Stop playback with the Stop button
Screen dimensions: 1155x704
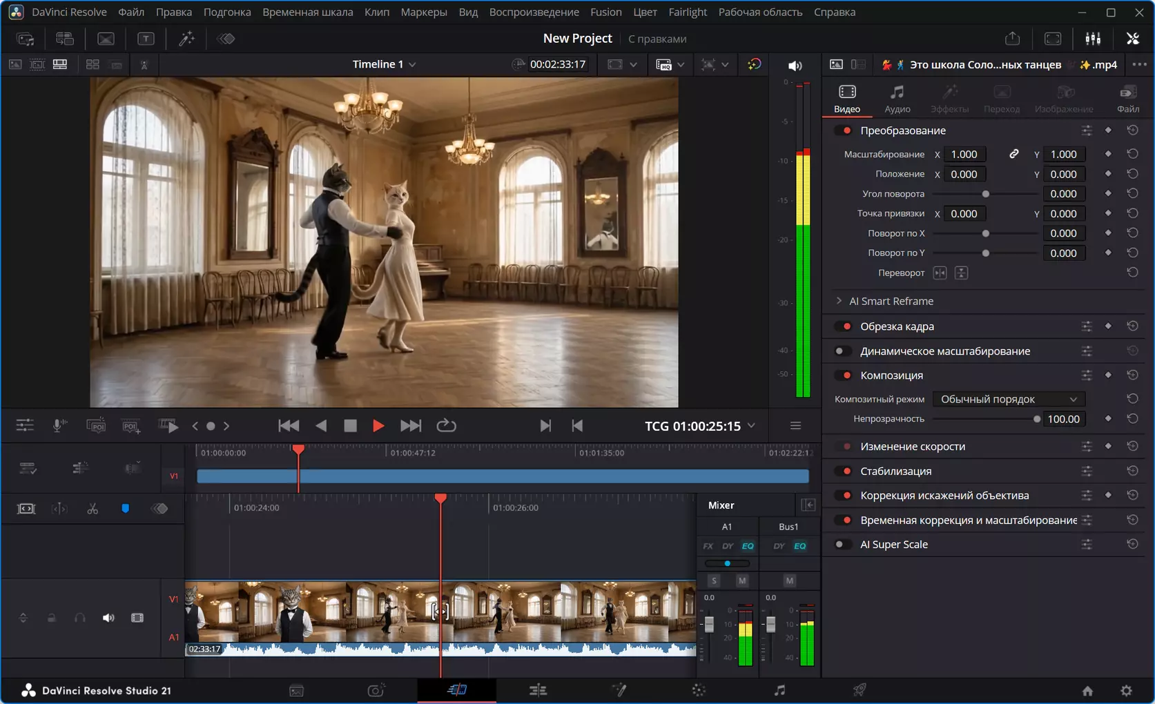pyautogui.click(x=350, y=426)
